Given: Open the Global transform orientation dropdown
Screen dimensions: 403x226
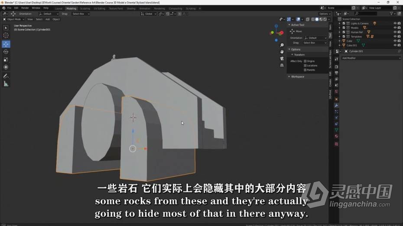Looking at the screenshot, I should (x=148, y=14).
